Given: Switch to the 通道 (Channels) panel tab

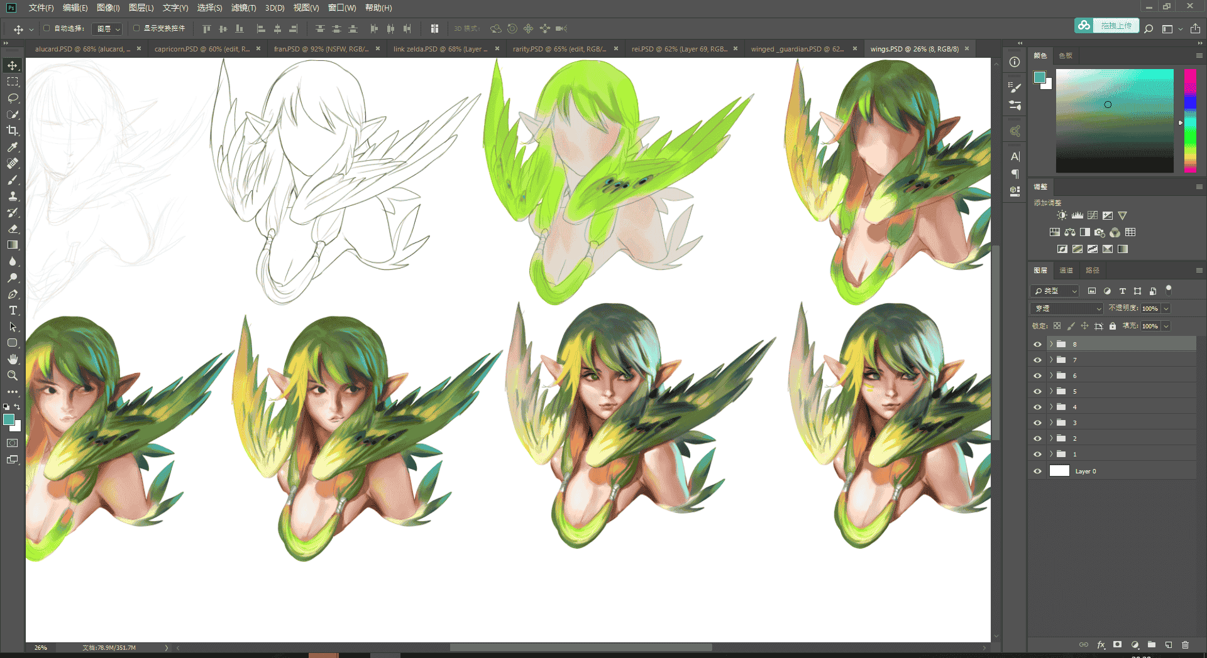Looking at the screenshot, I should (1066, 270).
